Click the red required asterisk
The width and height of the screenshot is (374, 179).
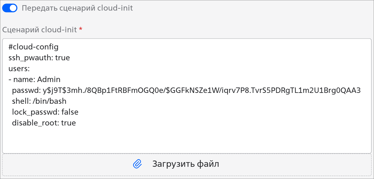pyautogui.click(x=81, y=30)
